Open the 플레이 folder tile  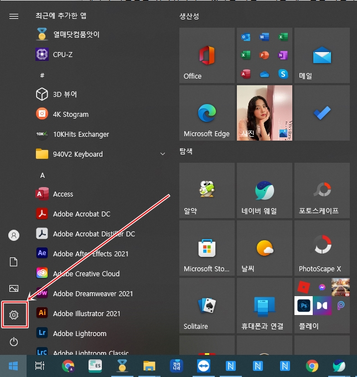(x=322, y=306)
